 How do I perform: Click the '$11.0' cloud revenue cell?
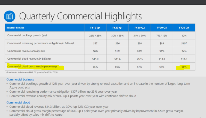95,59
